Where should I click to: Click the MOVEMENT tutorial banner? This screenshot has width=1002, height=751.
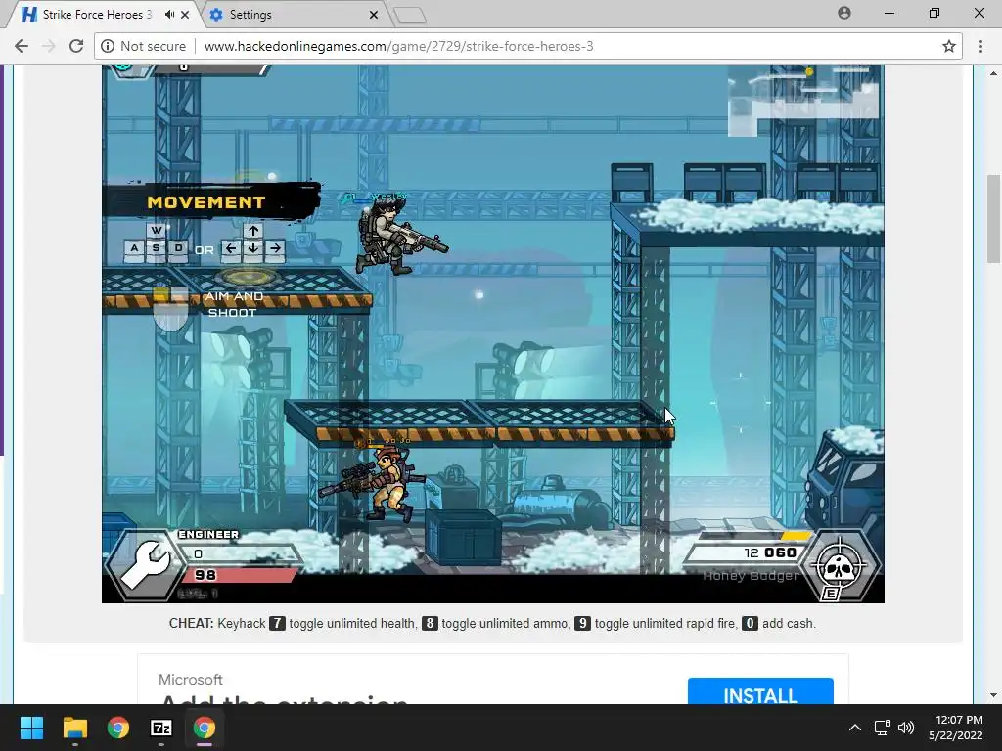pyautogui.click(x=211, y=201)
